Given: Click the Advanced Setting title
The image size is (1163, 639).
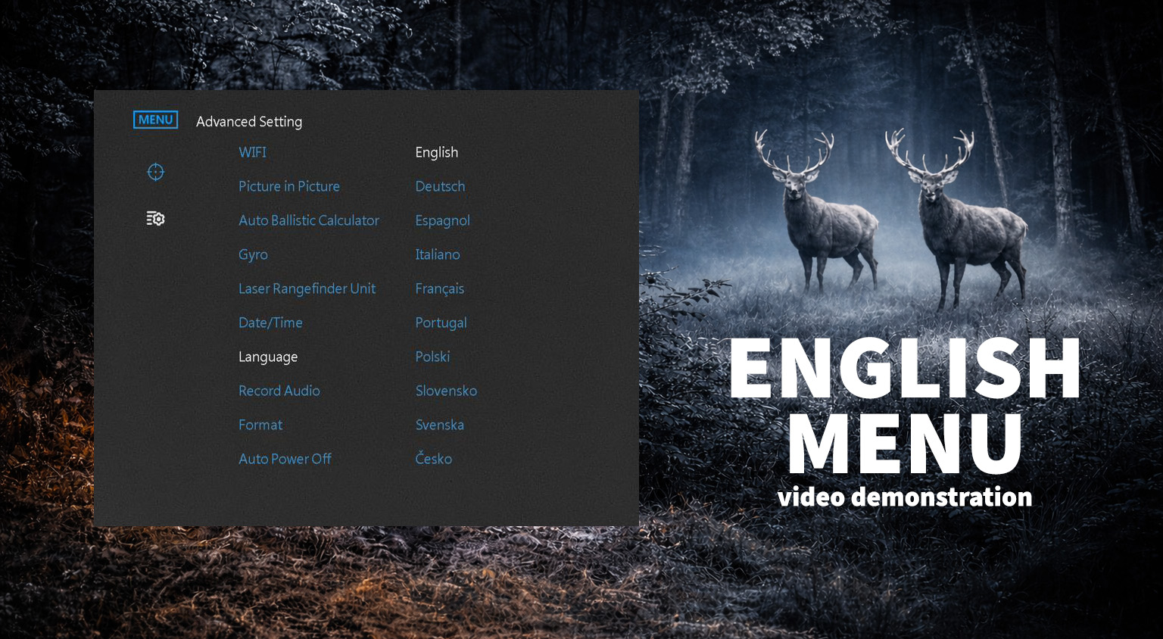Looking at the screenshot, I should coord(248,121).
